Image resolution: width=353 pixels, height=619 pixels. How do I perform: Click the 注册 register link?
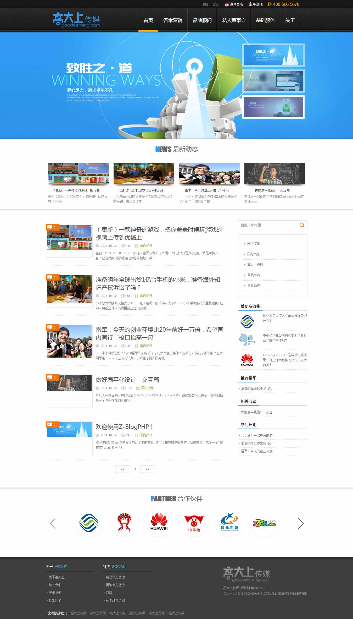tap(205, 4)
